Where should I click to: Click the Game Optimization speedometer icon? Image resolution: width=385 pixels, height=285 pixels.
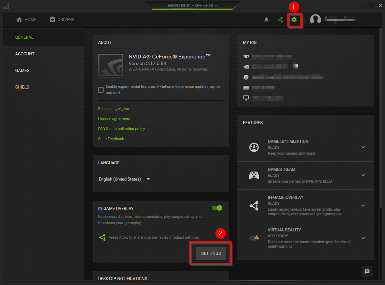254,147
